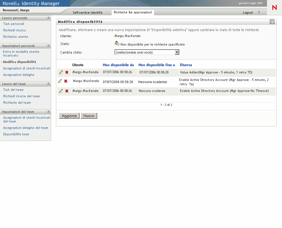This screenshot has width=282, height=228.
Task: Open Richiedi risorse del team
Action: point(21,96)
